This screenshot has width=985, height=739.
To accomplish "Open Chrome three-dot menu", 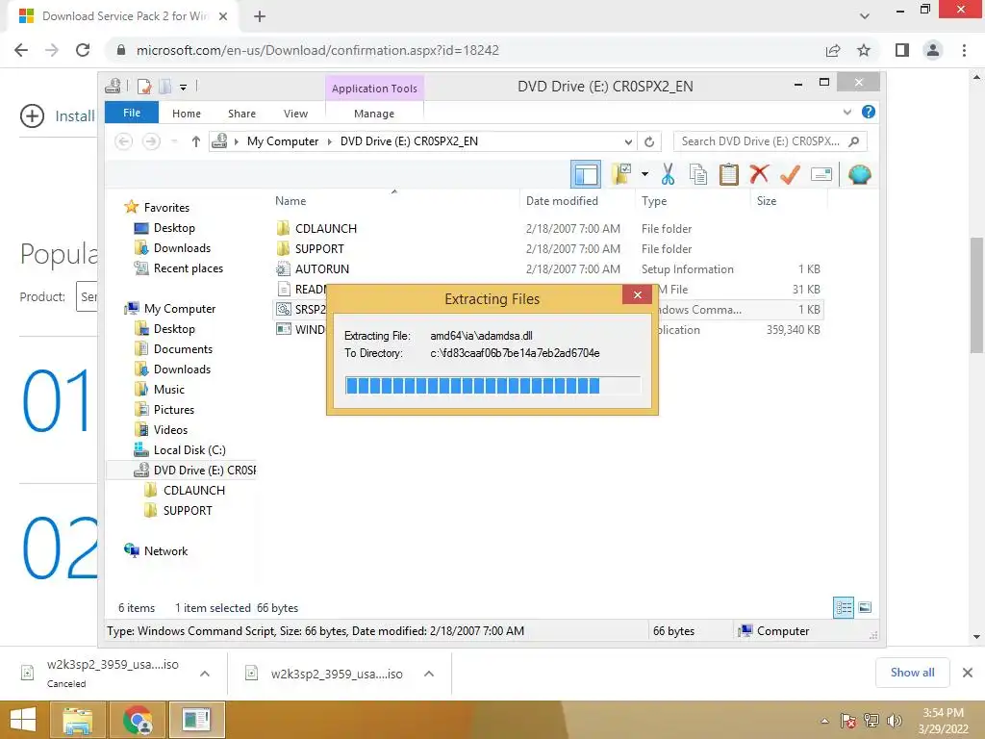I will (964, 50).
